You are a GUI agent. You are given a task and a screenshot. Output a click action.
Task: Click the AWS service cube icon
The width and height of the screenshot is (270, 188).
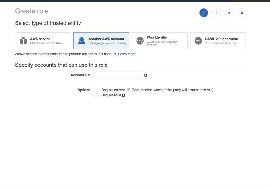pos(23,41)
